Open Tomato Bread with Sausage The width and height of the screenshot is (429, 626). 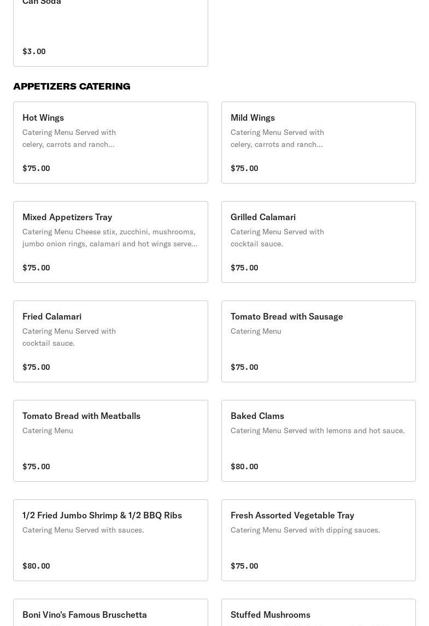(319, 341)
